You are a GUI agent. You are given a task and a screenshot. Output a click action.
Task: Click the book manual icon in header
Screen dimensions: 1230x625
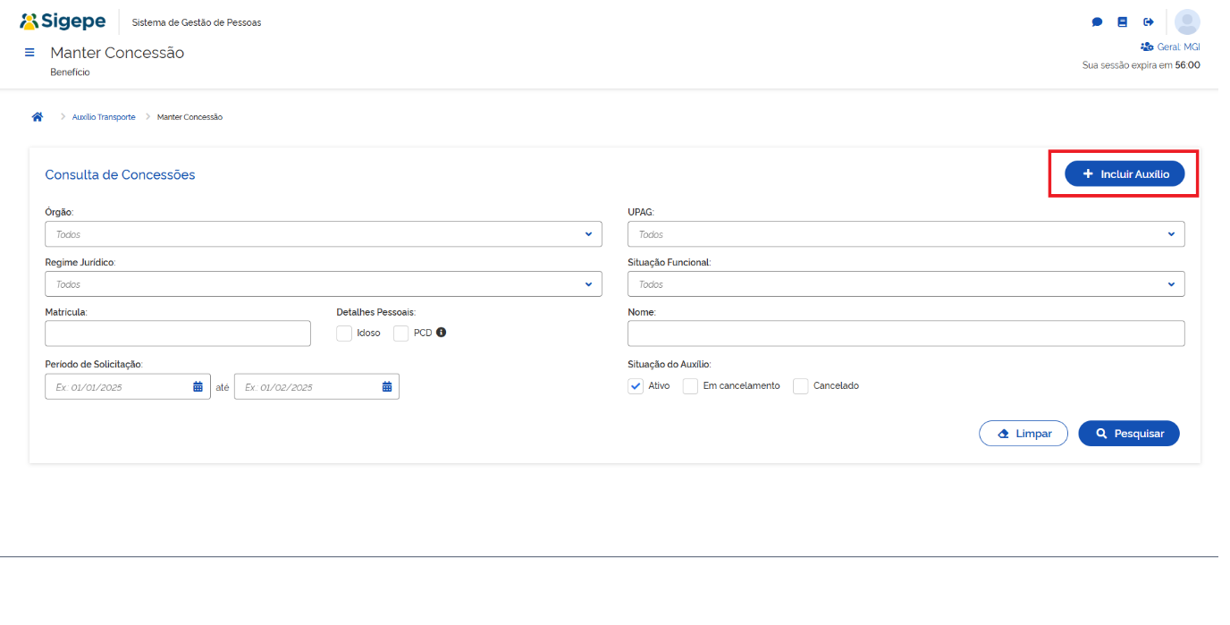(x=1123, y=22)
